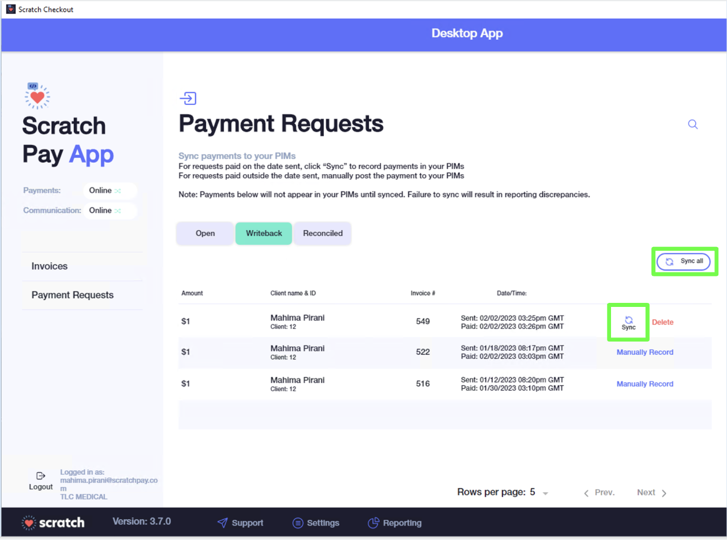This screenshot has width=727, height=540.
Task: Click the Amount column header
Action: [x=192, y=293]
